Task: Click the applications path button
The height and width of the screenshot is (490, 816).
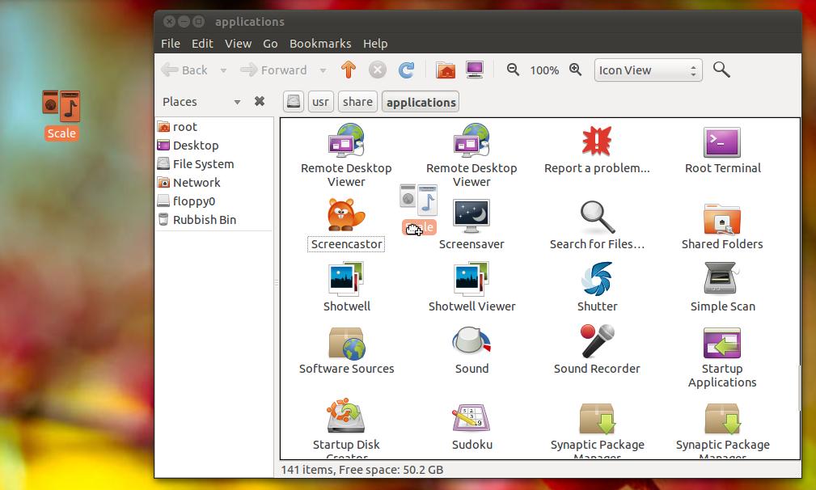Action: click(x=421, y=102)
